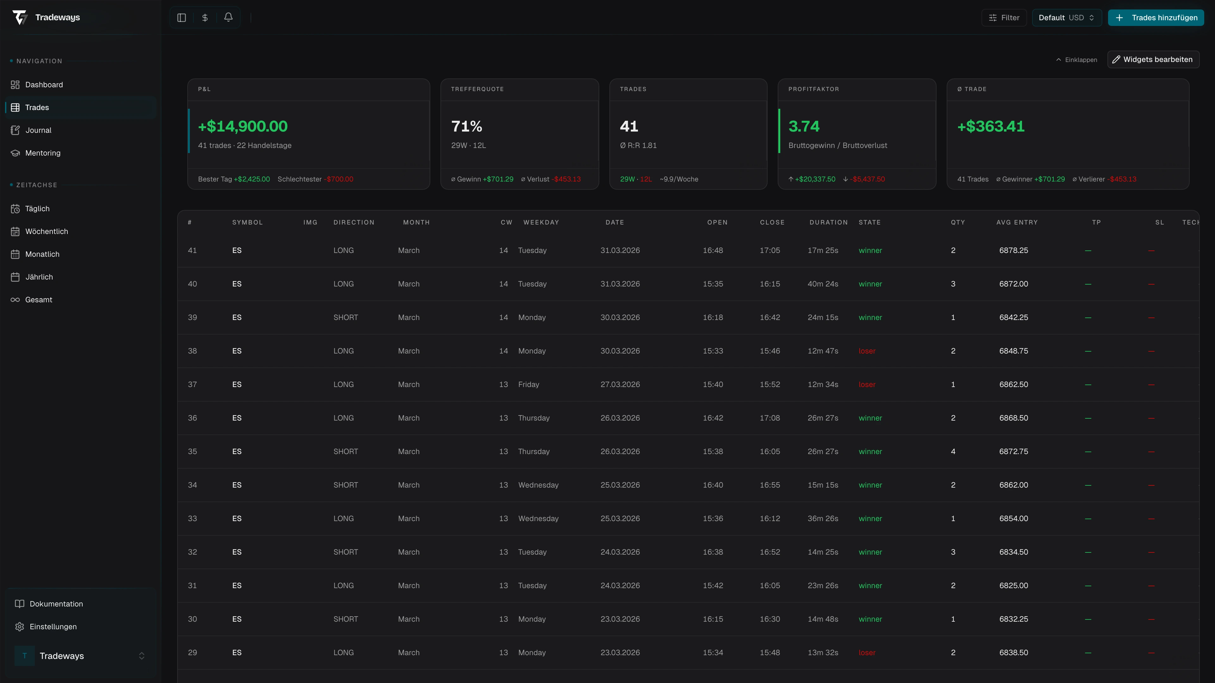Click the dollar currency icon in the toolbar
The image size is (1215, 683).
[x=205, y=17]
